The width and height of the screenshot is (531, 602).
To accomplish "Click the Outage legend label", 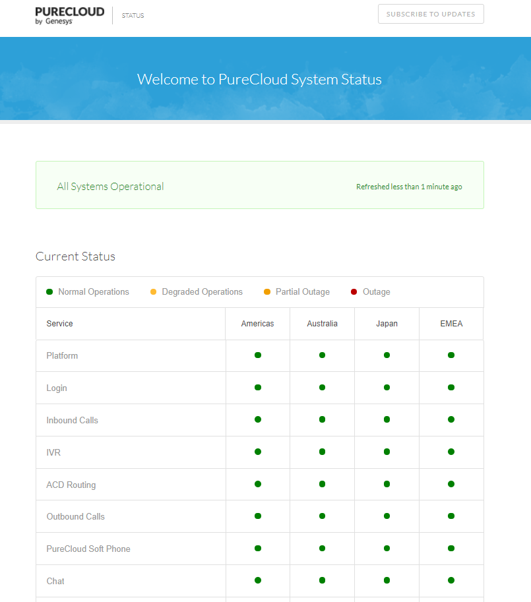I will coord(376,292).
